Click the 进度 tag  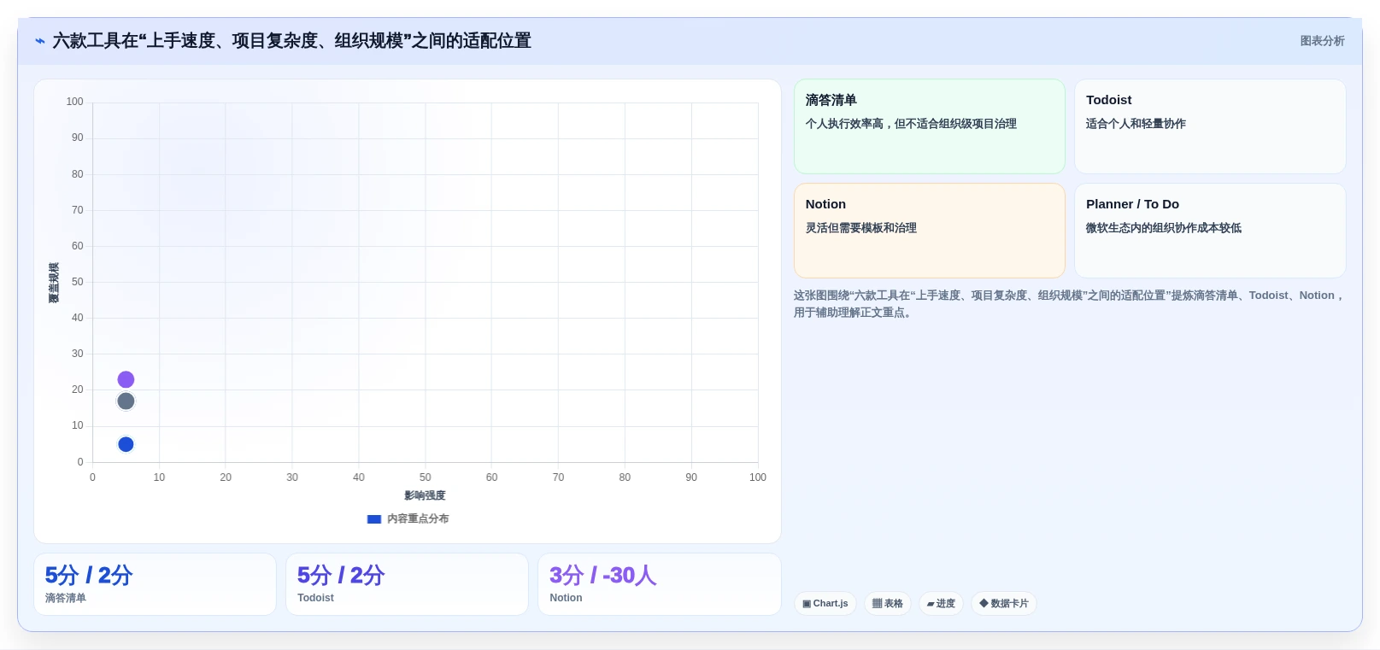[941, 603]
